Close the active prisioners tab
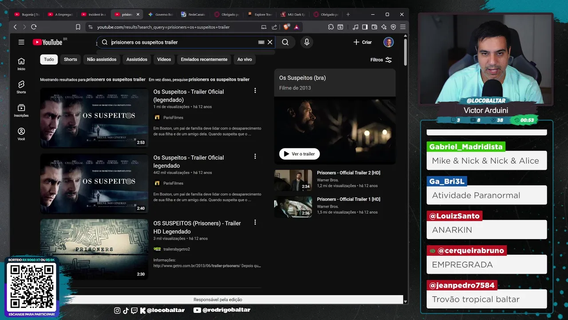The width and height of the screenshot is (568, 320). click(138, 14)
